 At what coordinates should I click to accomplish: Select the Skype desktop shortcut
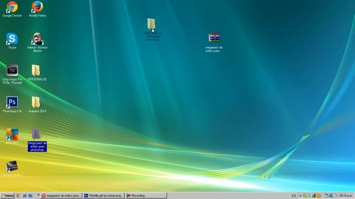pos(12,40)
